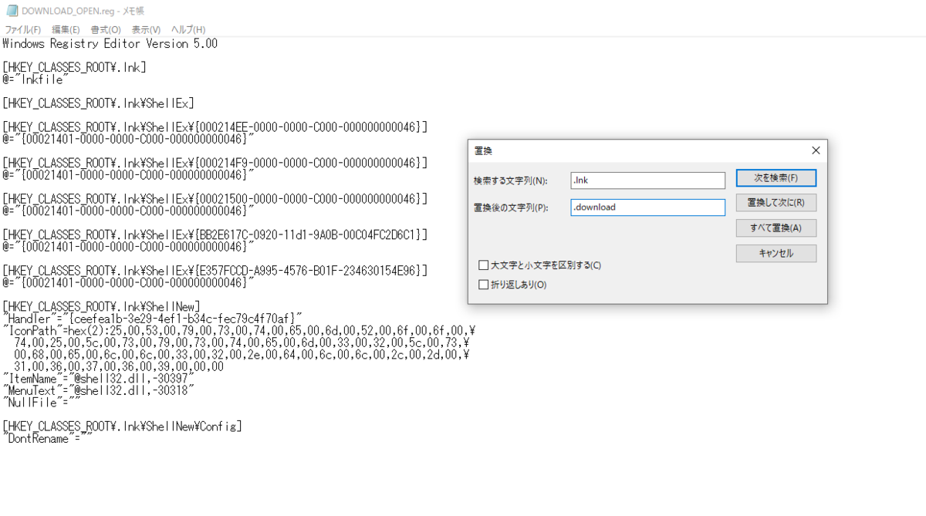The width and height of the screenshot is (926, 516).
Task: Click the "MenuText"="@shell32.dll,-30318" line
Action: tap(99, 390)
